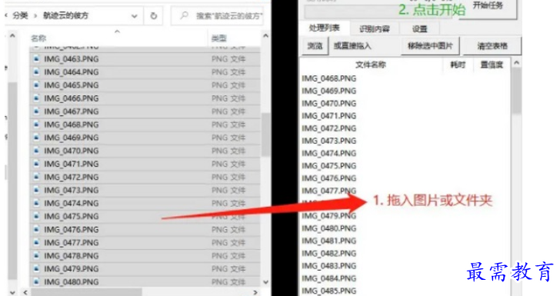
Task: Select the file IMG_0465.PNG in explorer
Action: [x=145, y=85]
